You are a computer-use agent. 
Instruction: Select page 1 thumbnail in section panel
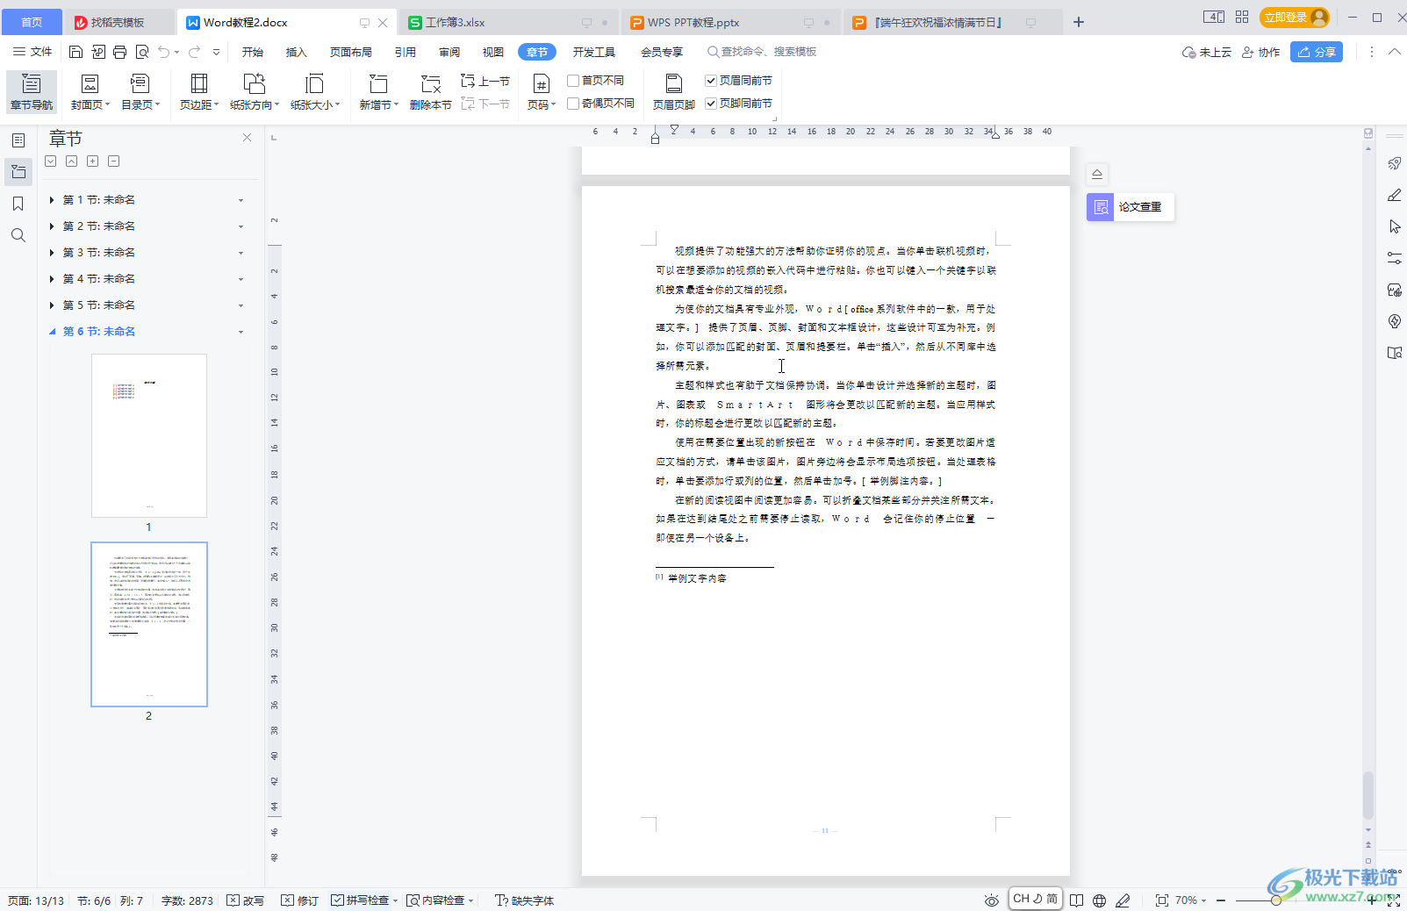pyautogui.click(x=149, y=435)
